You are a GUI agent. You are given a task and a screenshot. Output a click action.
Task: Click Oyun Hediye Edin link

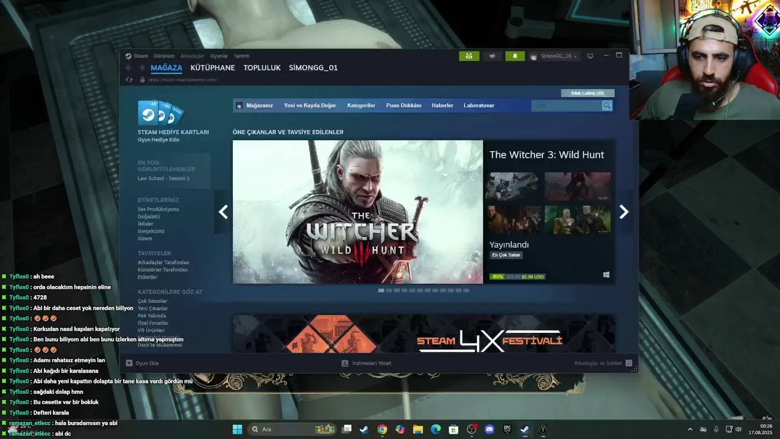click(158, 140)
